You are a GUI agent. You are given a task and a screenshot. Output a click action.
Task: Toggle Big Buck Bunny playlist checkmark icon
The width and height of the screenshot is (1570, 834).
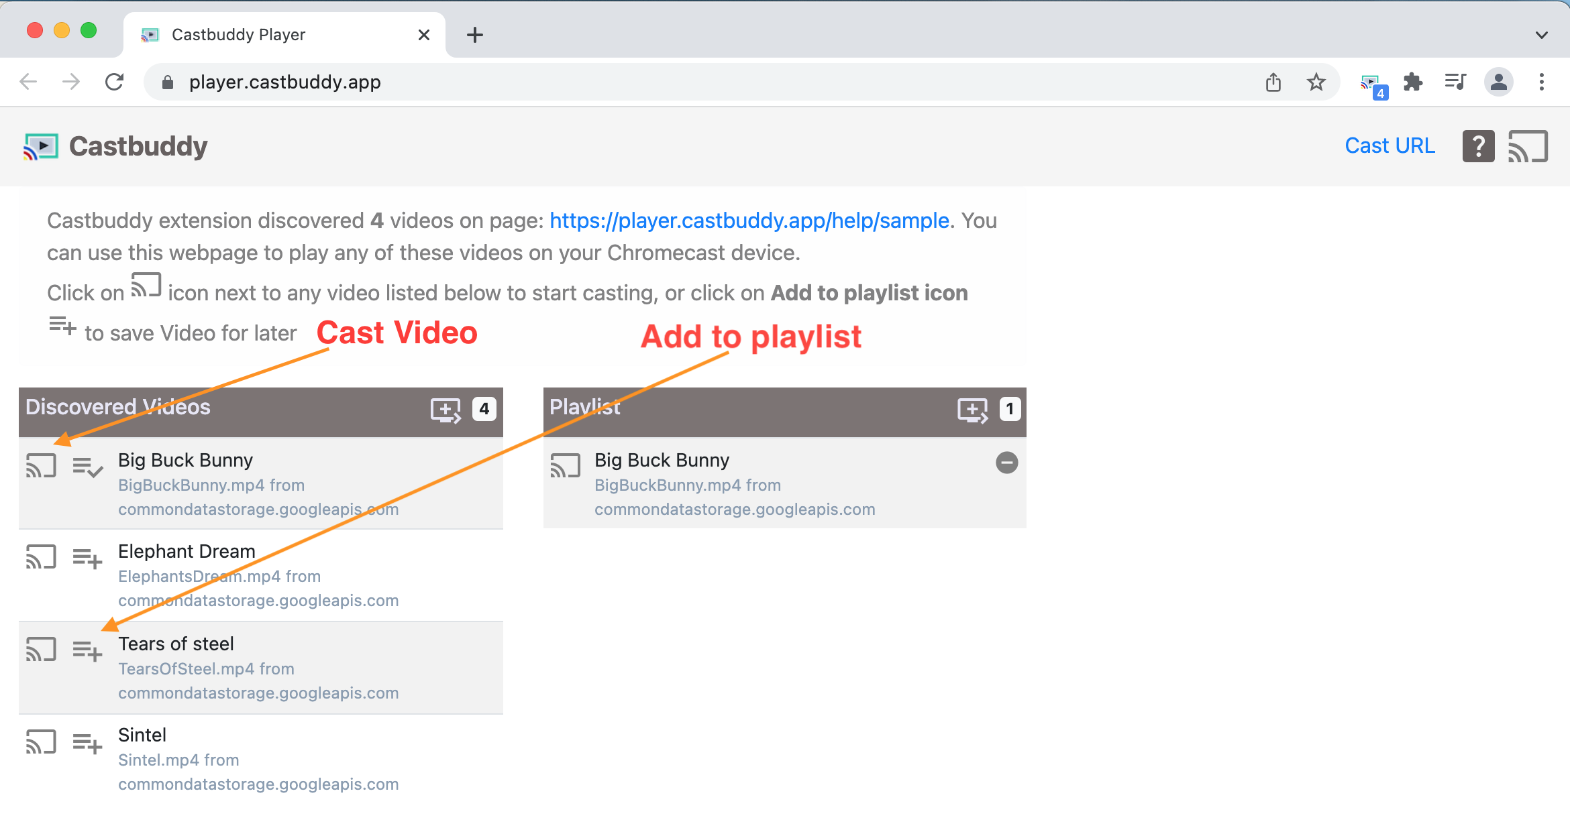pos(87,466)
